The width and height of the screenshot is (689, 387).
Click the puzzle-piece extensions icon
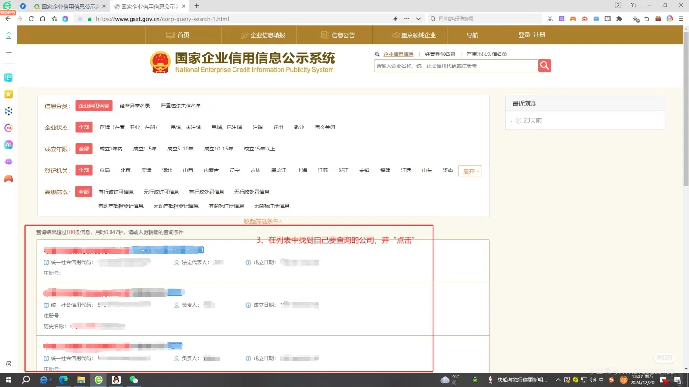(x=619, y=19)
